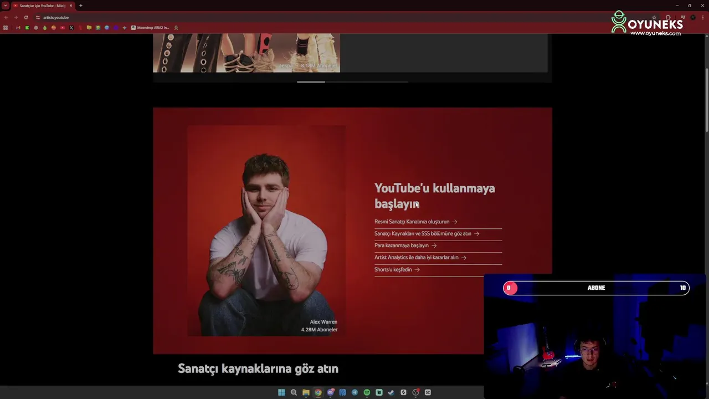Click the carousel progress indicator bar
The width and height of the screenshot is (709, 399).
[x=352, y=81]
